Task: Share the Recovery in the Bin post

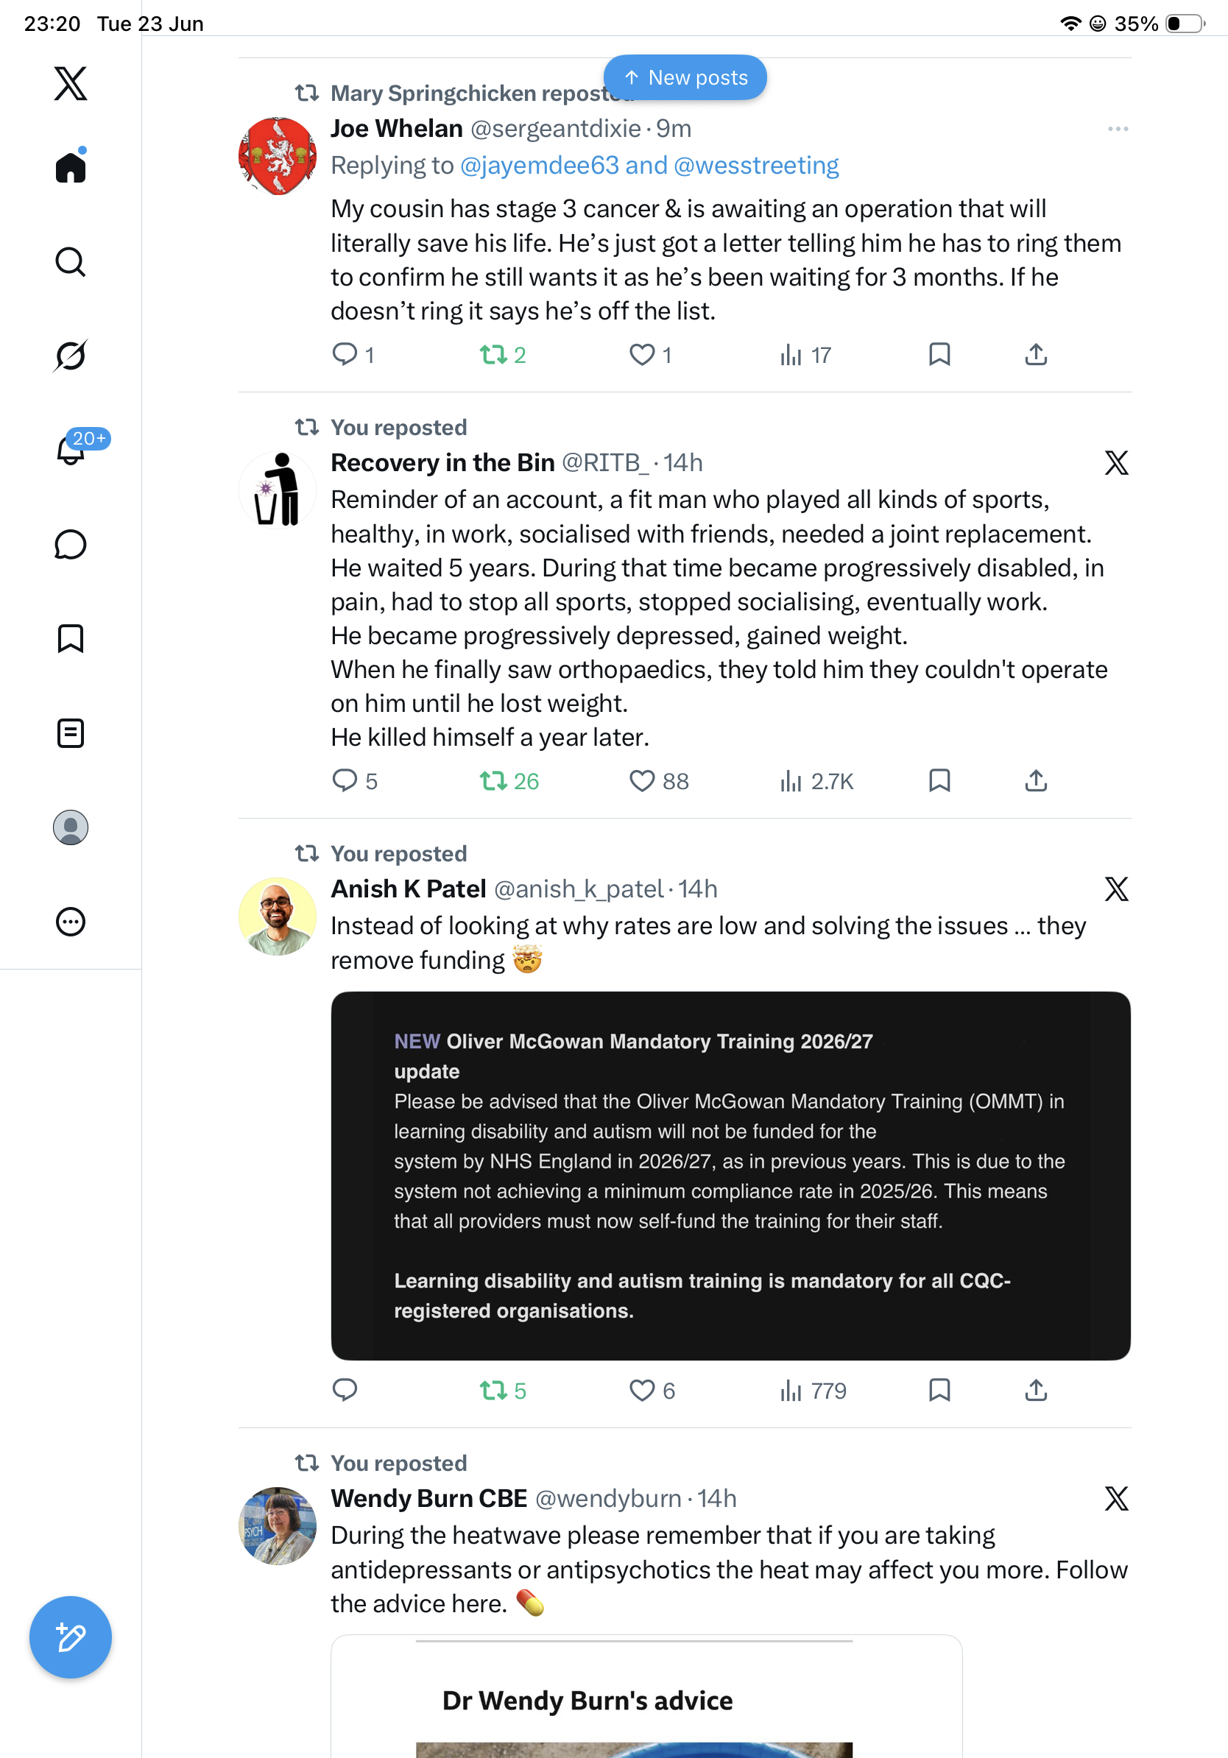Action: pyautogui.click(x=1036, y=781)
